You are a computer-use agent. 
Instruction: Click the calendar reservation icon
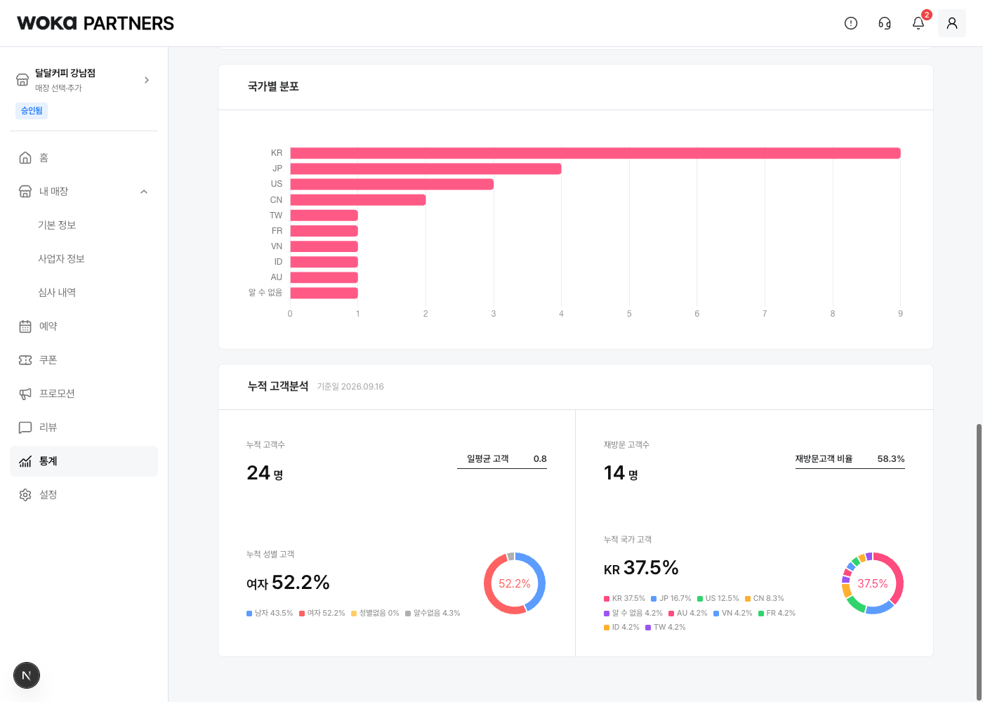point(25,326)
